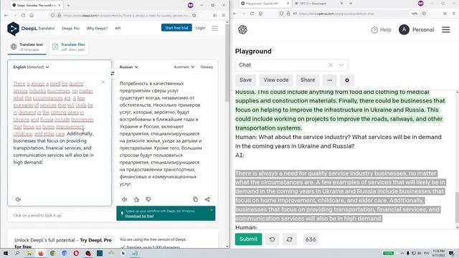This screenshot has width=459, height=258.
Task: Open the three-dots more options in Playground
Action: [330, 80]
